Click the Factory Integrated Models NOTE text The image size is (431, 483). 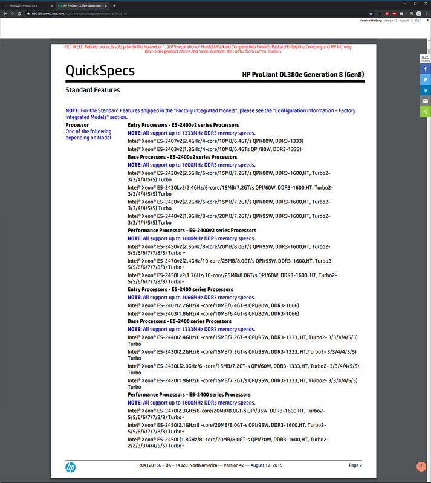coord(210,114)
